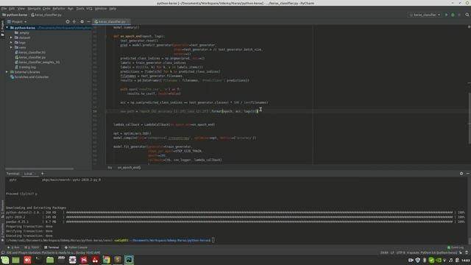Hide the terminal panel with minus icon
Screen dimensions: 471x265
tap(468, 174)
